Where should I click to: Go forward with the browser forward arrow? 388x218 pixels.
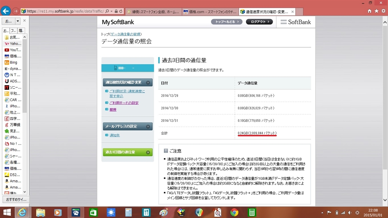point(16,11)
